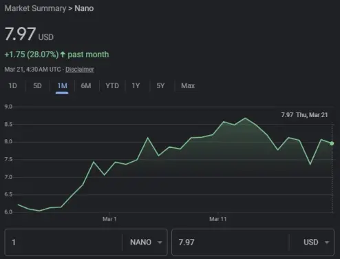Click the green up arrow next to past month
This screenshot has height=259, width=340.
[63, 54]
